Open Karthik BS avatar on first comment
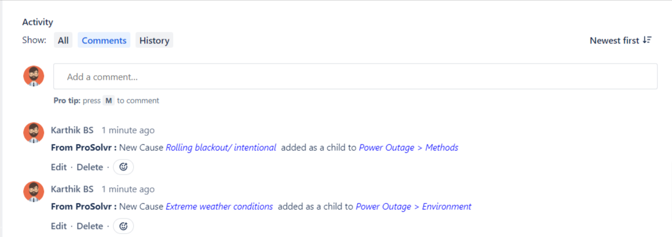 tap(34, 132)
